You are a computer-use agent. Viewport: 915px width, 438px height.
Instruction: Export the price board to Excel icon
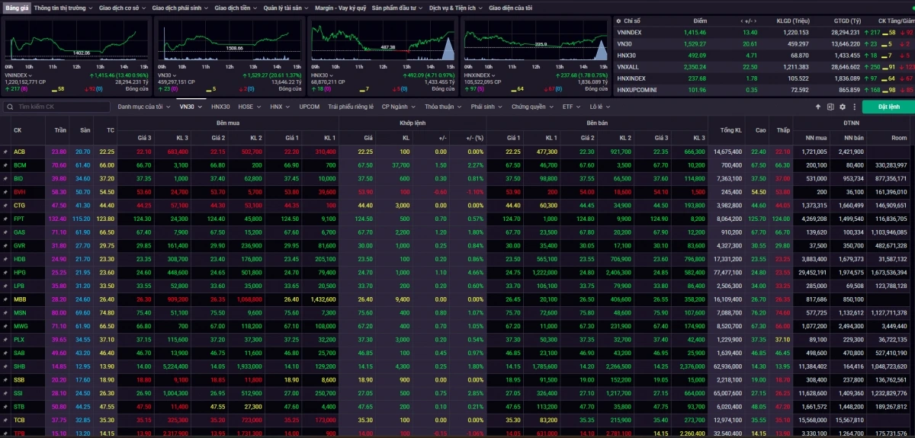pos(829,107)
